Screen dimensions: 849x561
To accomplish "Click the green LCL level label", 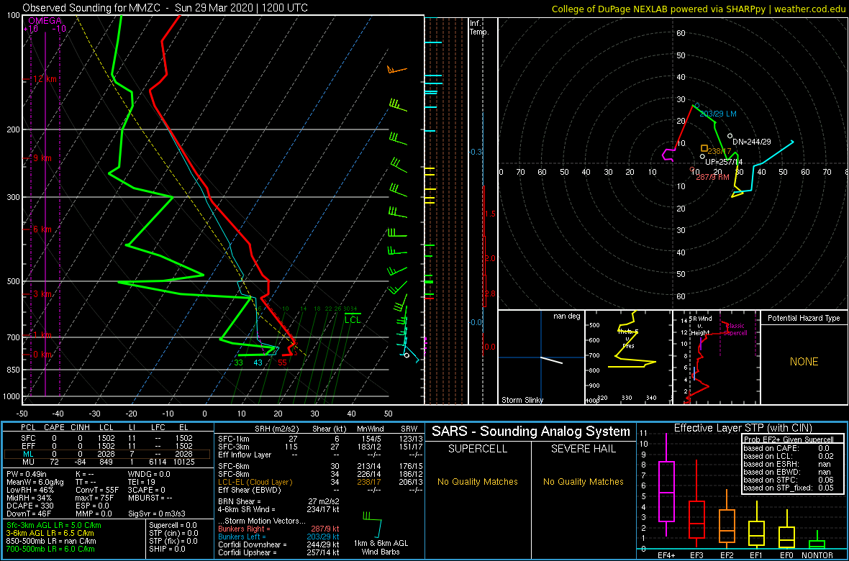I will [353, 319].
